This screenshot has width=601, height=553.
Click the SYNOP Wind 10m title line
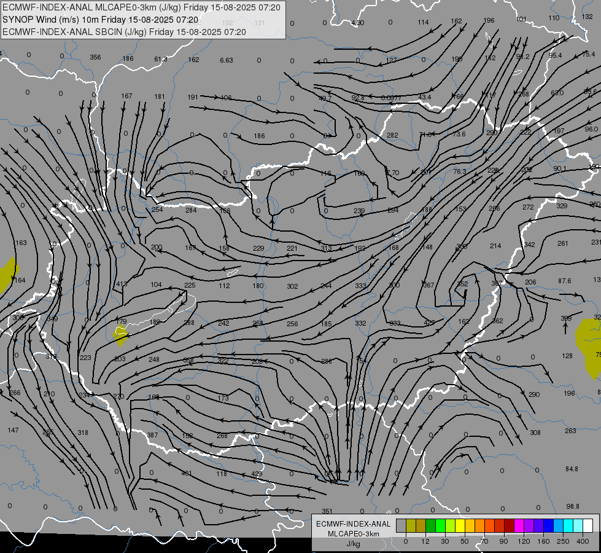click(101, 20)
